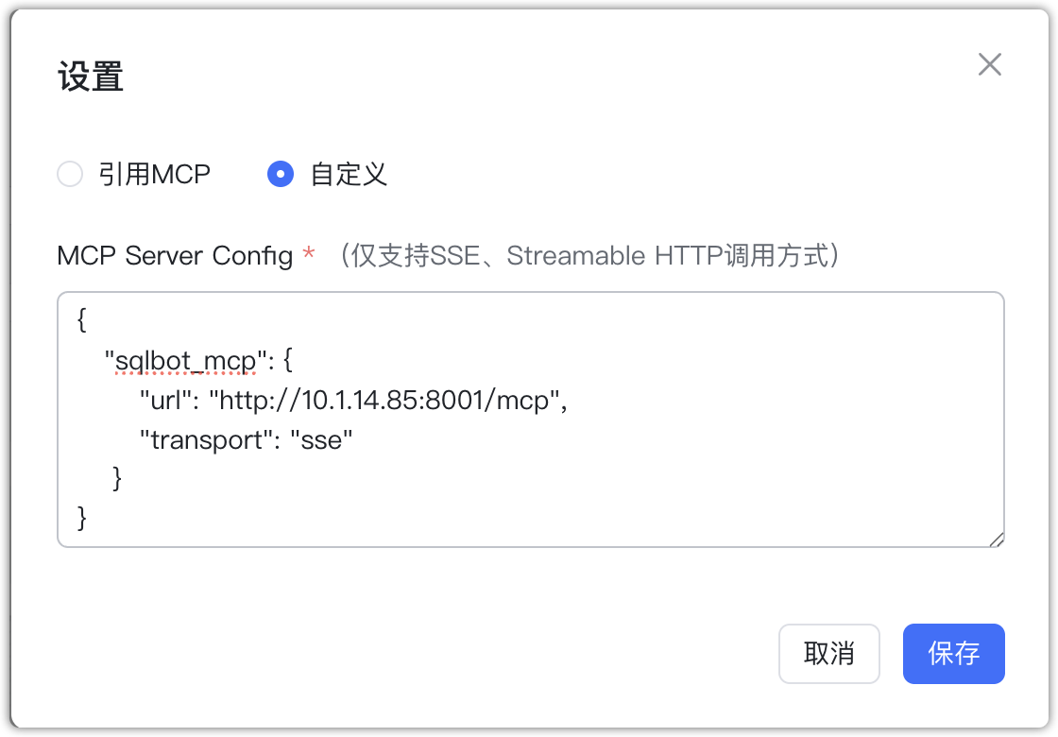This screenshot has width=1058, height=737.
Task: Click the MCP Server Config label text
Action: (175, 255)
